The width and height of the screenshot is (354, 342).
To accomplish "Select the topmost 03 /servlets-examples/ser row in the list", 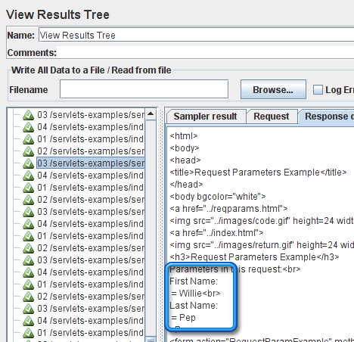I will (91, 115).
